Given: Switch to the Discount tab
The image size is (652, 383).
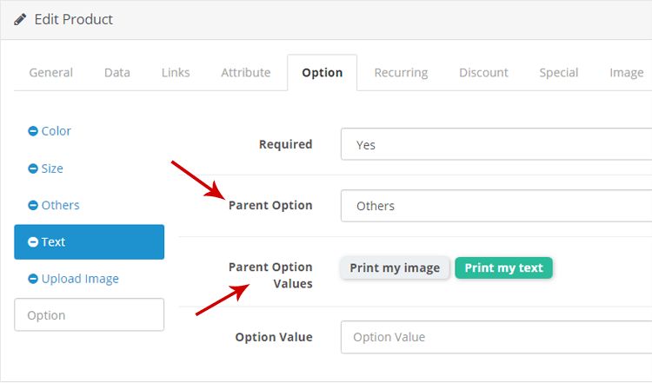Looking at the screenshot, I should (x=483, y=73).
